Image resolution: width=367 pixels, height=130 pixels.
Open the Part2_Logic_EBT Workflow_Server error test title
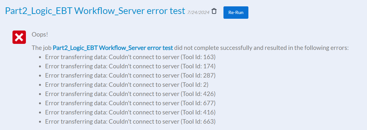pos(95,11)
